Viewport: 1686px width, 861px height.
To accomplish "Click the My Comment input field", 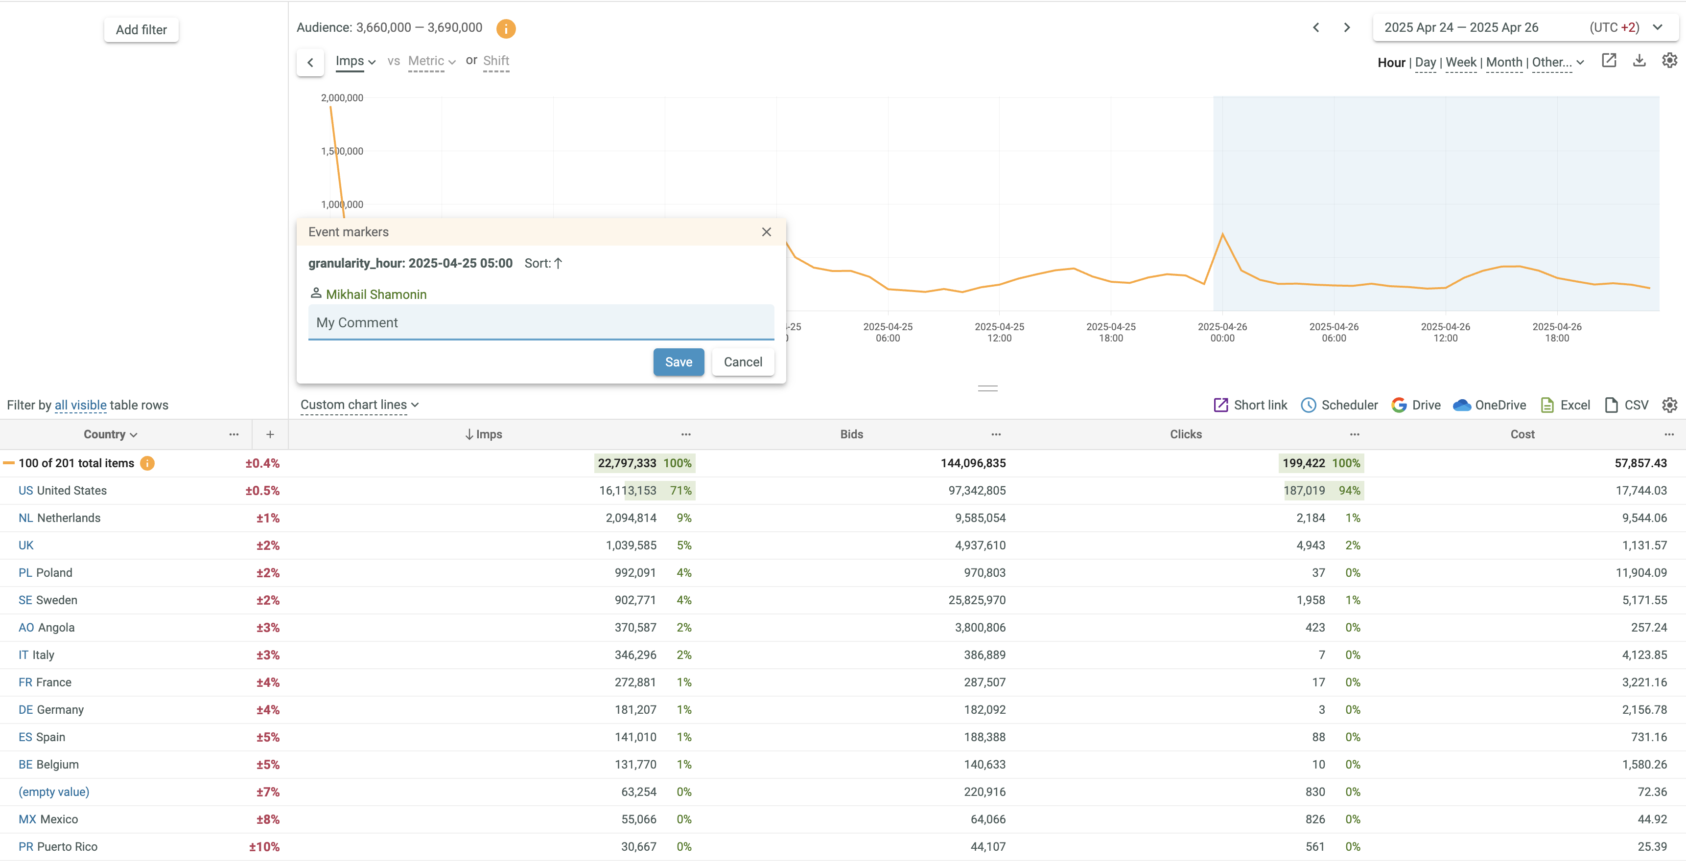I will pos(540,322).
